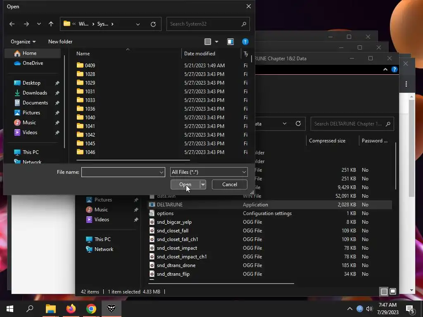Change the view layout icon in Open dialog
Screen dimensions: 423x317
(207, 42)
